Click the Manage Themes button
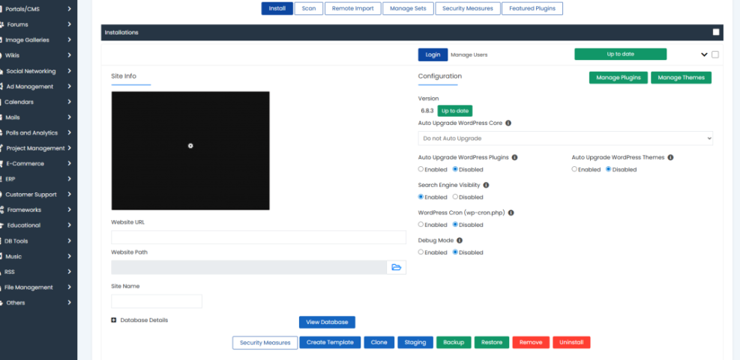This screenshot has width=740, height=360. [x=681, y=78]
